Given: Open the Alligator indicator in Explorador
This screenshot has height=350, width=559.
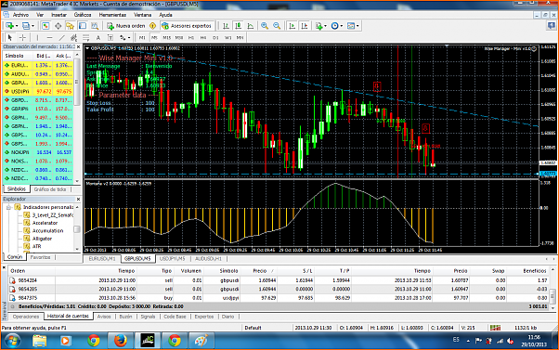Looking at the screenshot, I should pyautogui.click(x=42, y=239).
